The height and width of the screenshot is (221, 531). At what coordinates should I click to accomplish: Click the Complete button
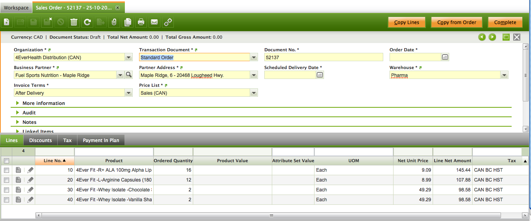coord(505,22)
